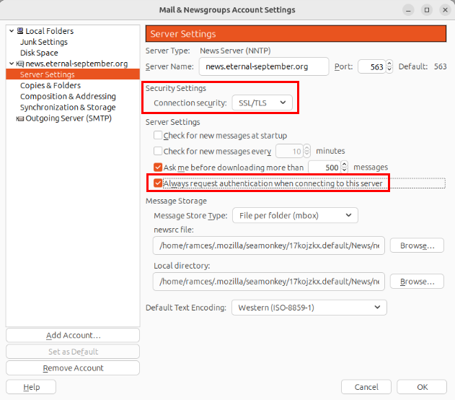Select Junk Settings in the account tree
Image resolution: width=455 pixels, height=400 pixels.
44,42
